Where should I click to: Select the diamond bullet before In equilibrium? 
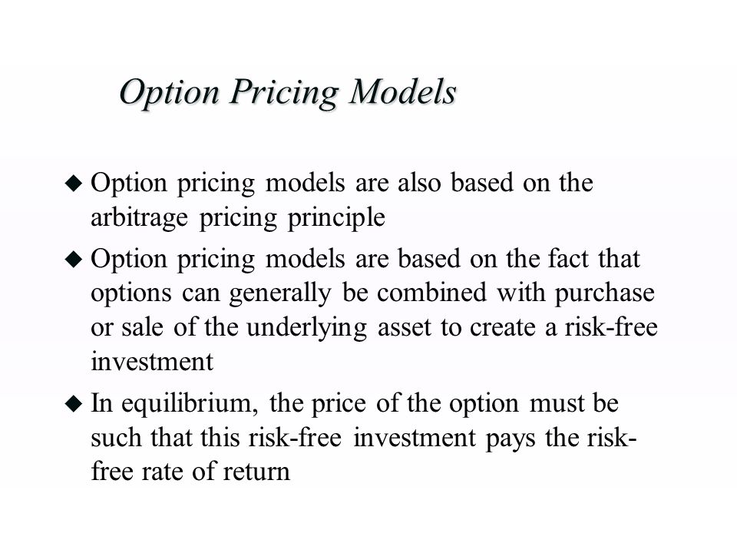tap(74, 403)
